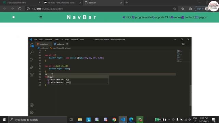Open the Go menu in VS Code

click(62, 40)
